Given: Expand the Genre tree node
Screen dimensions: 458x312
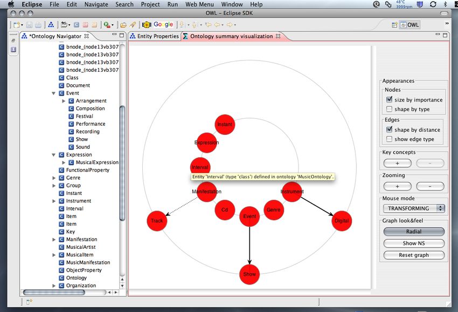Looking at the screenshot, I should coord(54,178).
